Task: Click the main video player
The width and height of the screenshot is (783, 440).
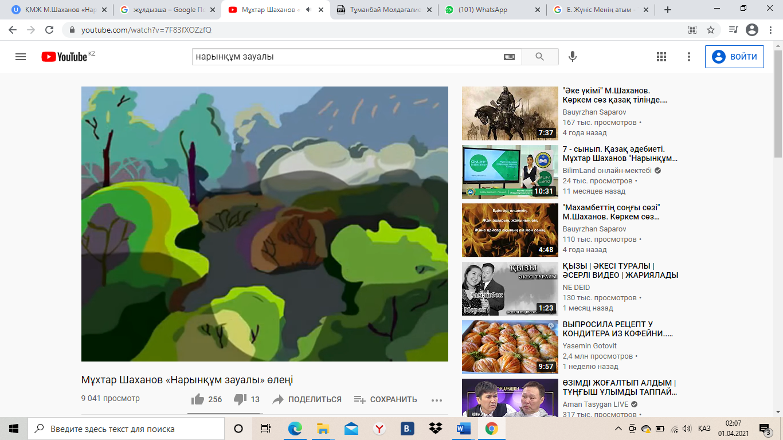Action: point(265,224)
